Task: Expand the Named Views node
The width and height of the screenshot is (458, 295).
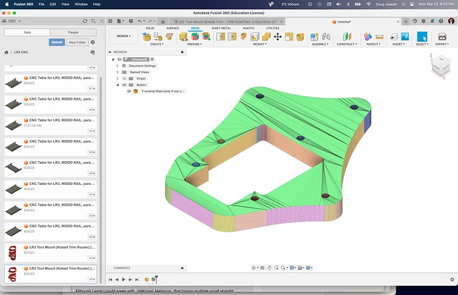Action: (117, 72)
